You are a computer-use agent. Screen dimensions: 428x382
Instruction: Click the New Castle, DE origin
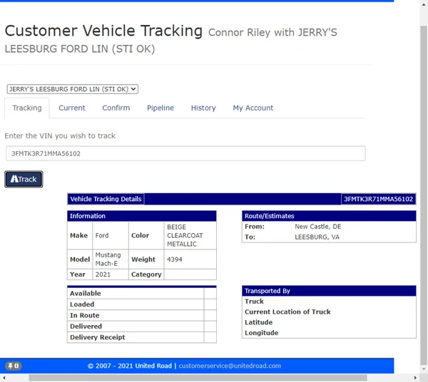point(318,227)
